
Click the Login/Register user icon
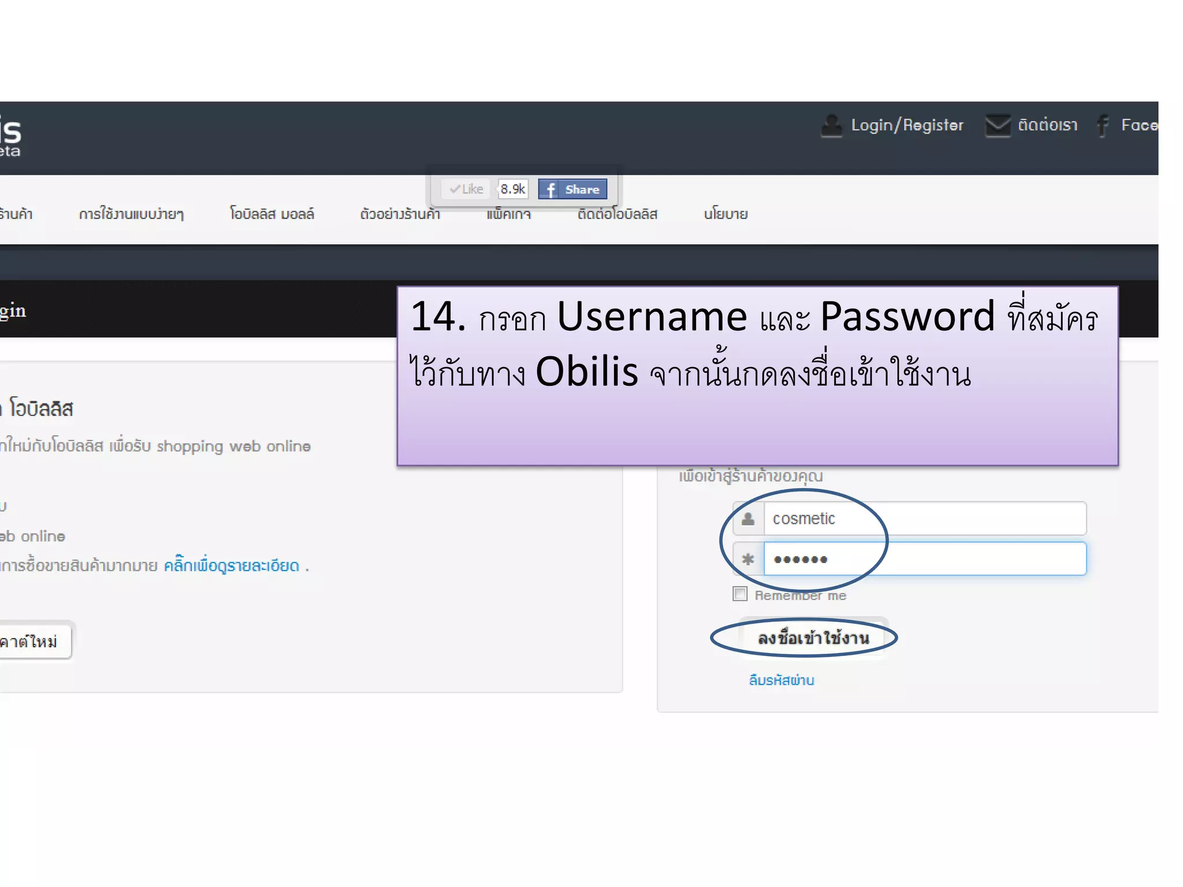click(831, 125)
